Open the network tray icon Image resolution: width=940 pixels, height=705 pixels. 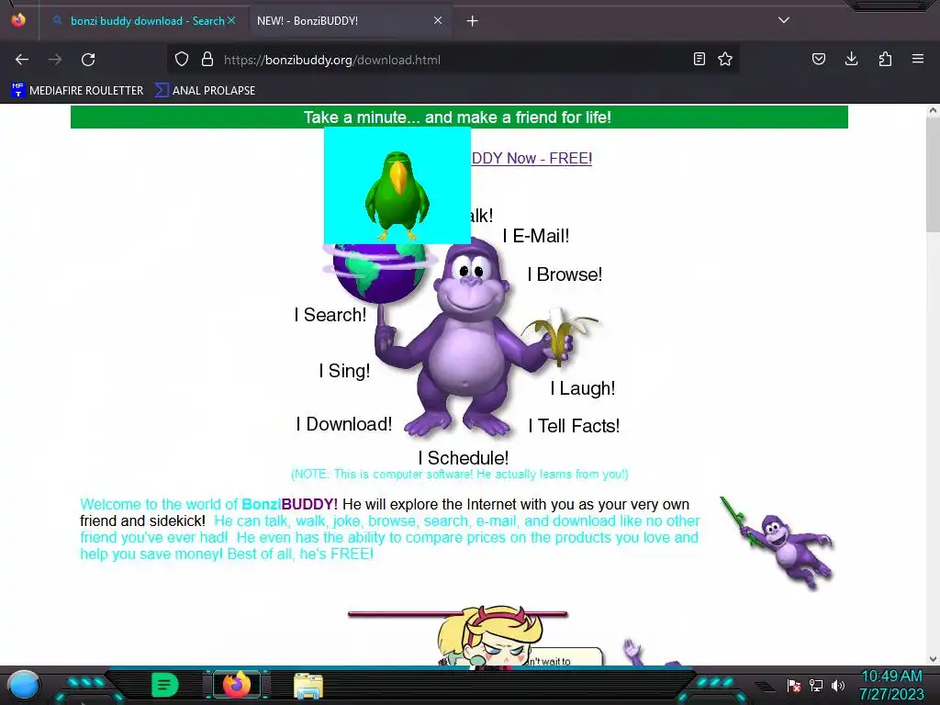816,685
